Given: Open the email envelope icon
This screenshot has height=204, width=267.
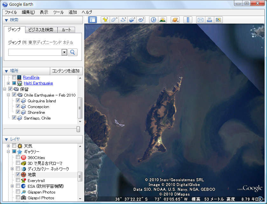Looking at the screenshot, I should pos(201,20).
